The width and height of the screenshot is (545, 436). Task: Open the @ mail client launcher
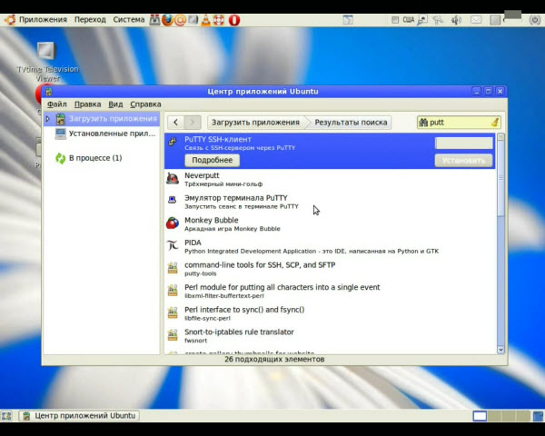[x=180, y=20]
